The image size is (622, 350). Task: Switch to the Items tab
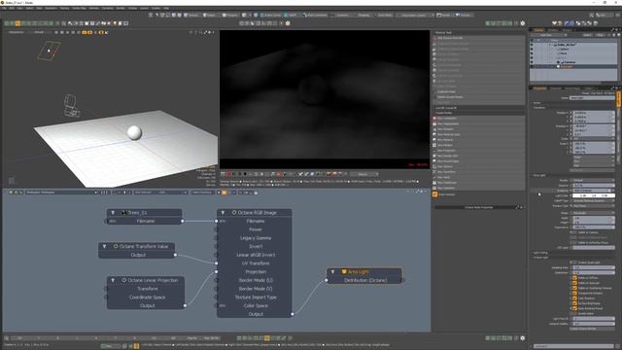coord(538,30)
